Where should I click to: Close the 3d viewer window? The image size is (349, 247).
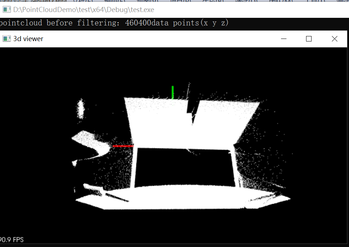click(334, 39)
